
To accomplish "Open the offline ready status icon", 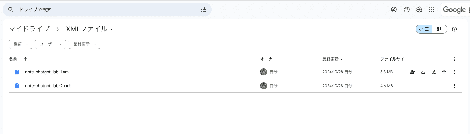I will (x=394, y=10).
